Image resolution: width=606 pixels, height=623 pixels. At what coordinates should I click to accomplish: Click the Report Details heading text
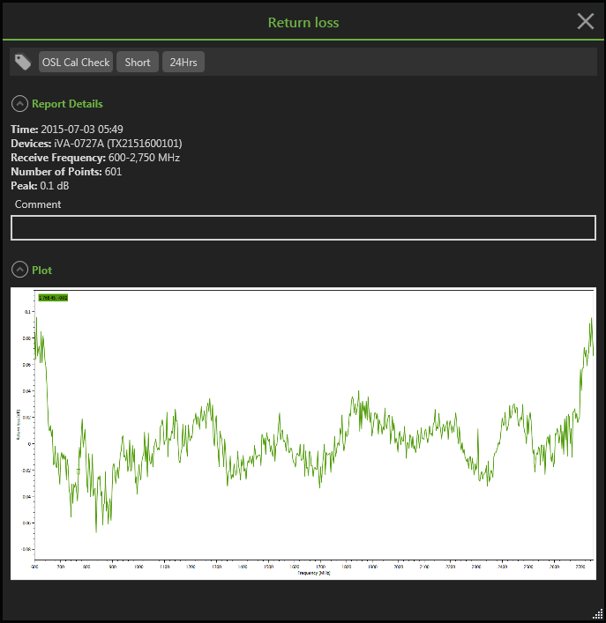pos(67,104)
